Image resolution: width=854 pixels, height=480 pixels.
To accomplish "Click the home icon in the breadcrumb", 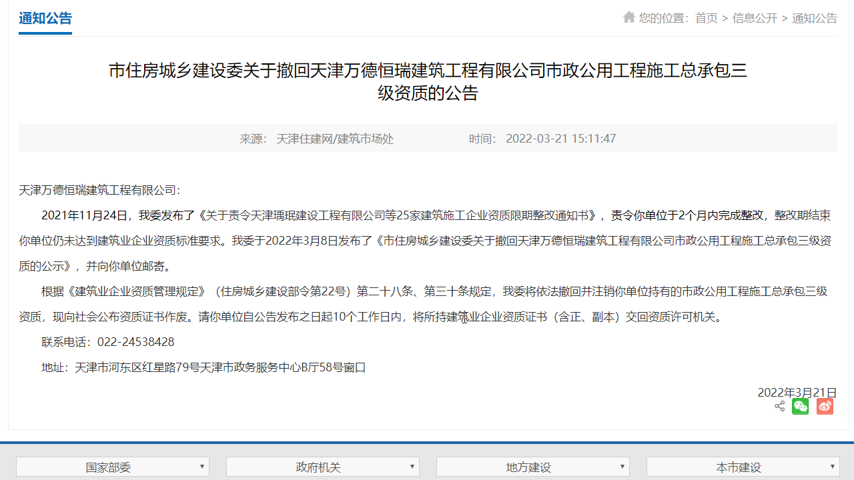I will [628, 17].
